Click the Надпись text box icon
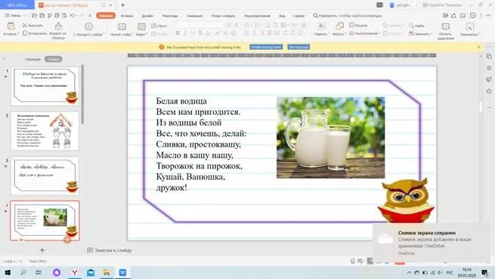Image resolution: width=495 pixels, height=279 pixels. (x=321, y=26)
